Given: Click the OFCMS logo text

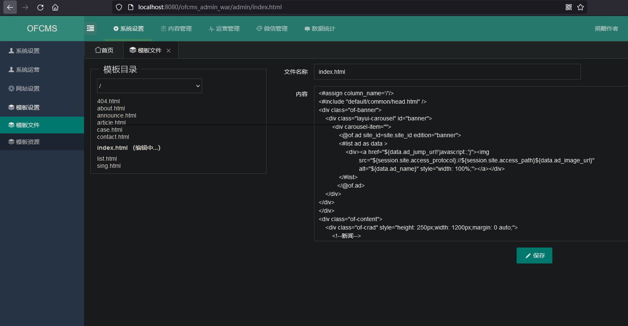Looking at the screenshot, I should coord(42,29).
